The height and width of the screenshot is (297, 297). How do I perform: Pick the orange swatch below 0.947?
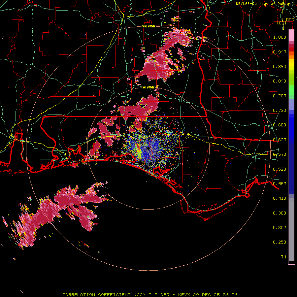(291, 57)
